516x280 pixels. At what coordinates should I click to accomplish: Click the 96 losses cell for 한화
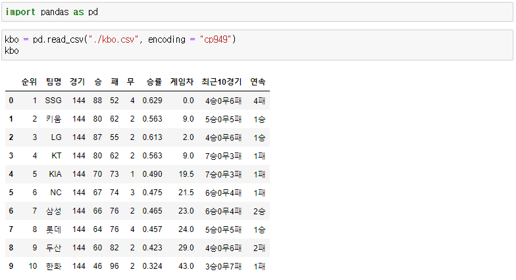[115, 266]
